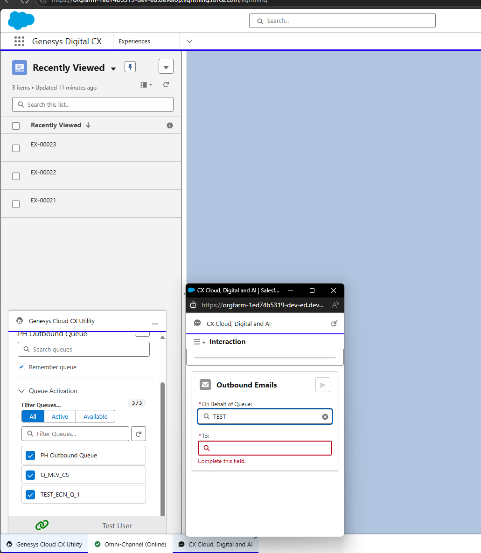Refresh the queue activation list
Screen dimensions: 481x553
coord(139,434)
